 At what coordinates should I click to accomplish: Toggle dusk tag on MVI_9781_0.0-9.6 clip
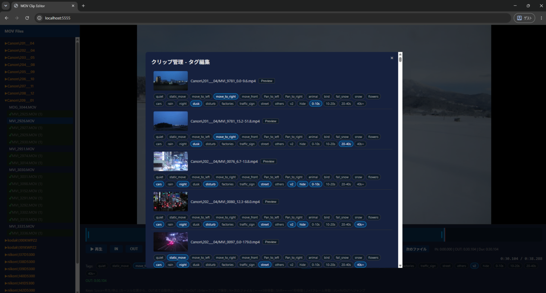[x=196, y=104]
